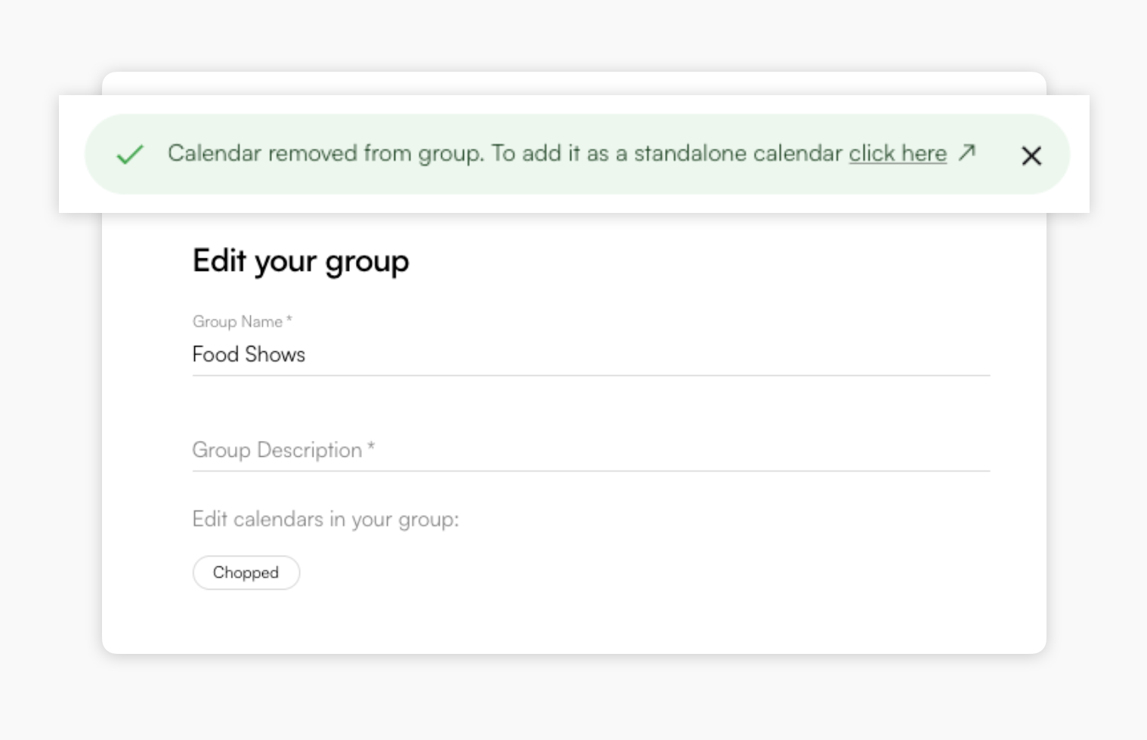The image size is (1147, 740).
Task: Click the required asterisk beside Group Description
Action: (x=371, y=448)
